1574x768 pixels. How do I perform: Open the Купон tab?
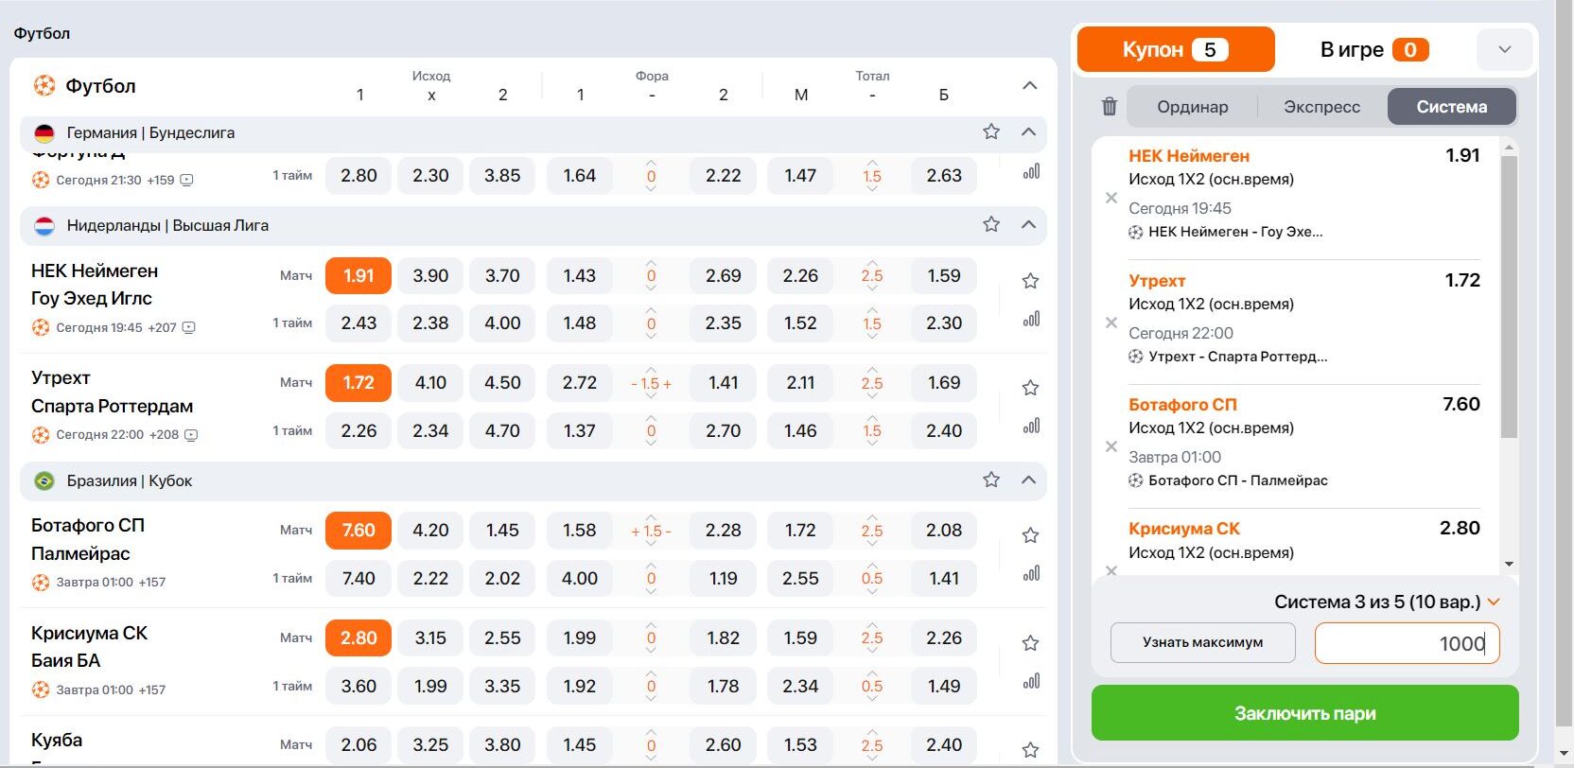(x=1176, y=49)
